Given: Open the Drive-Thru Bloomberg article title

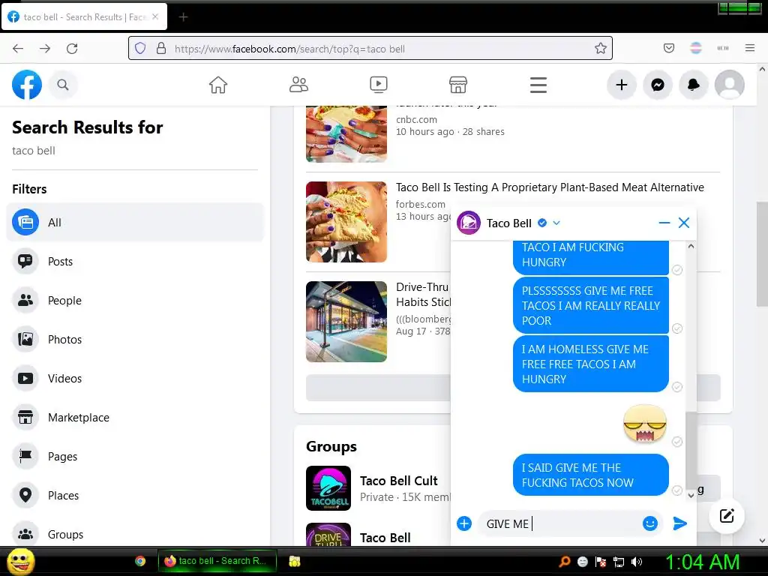Looking at the screenshot, I should (423, 294).
